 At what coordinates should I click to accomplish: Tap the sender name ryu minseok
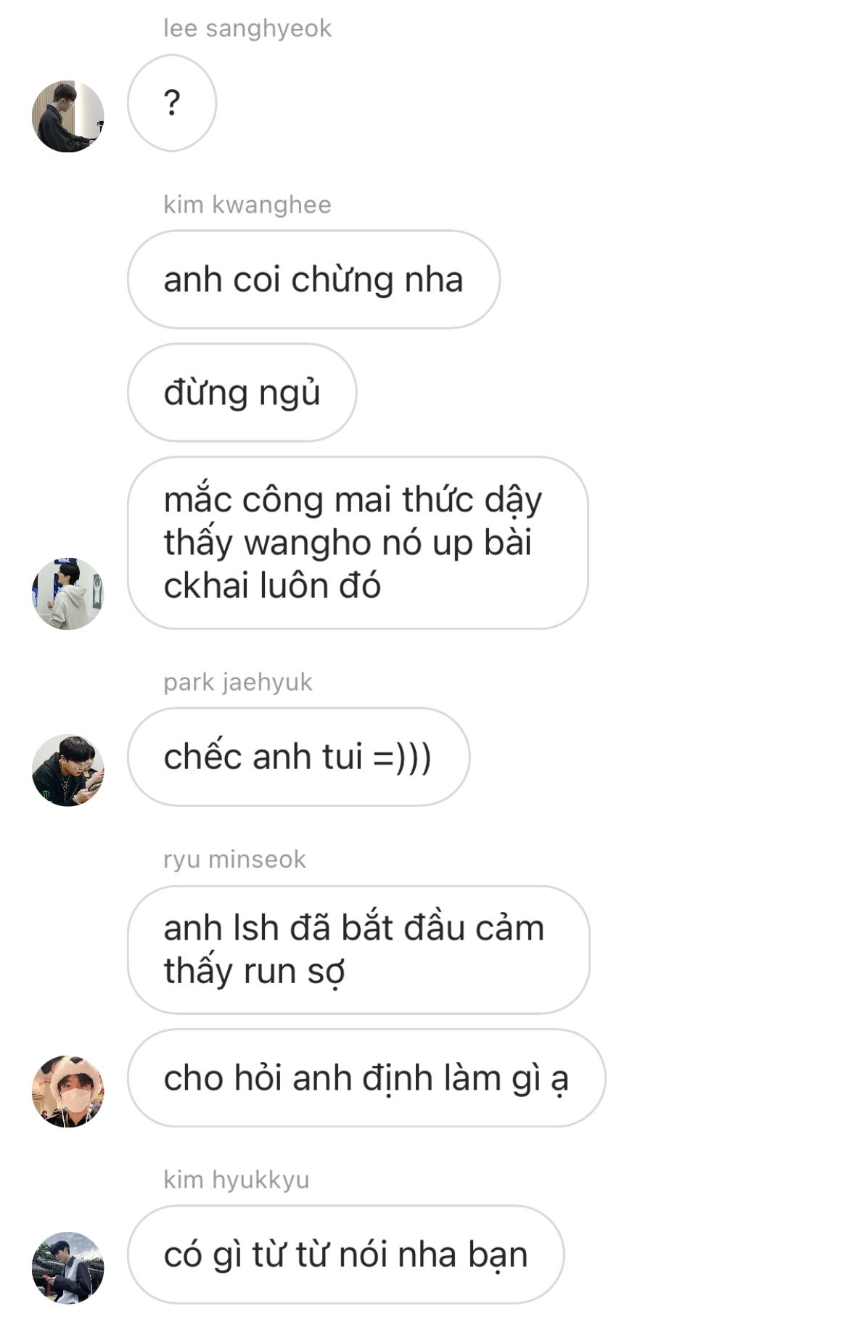coord(235,859)
